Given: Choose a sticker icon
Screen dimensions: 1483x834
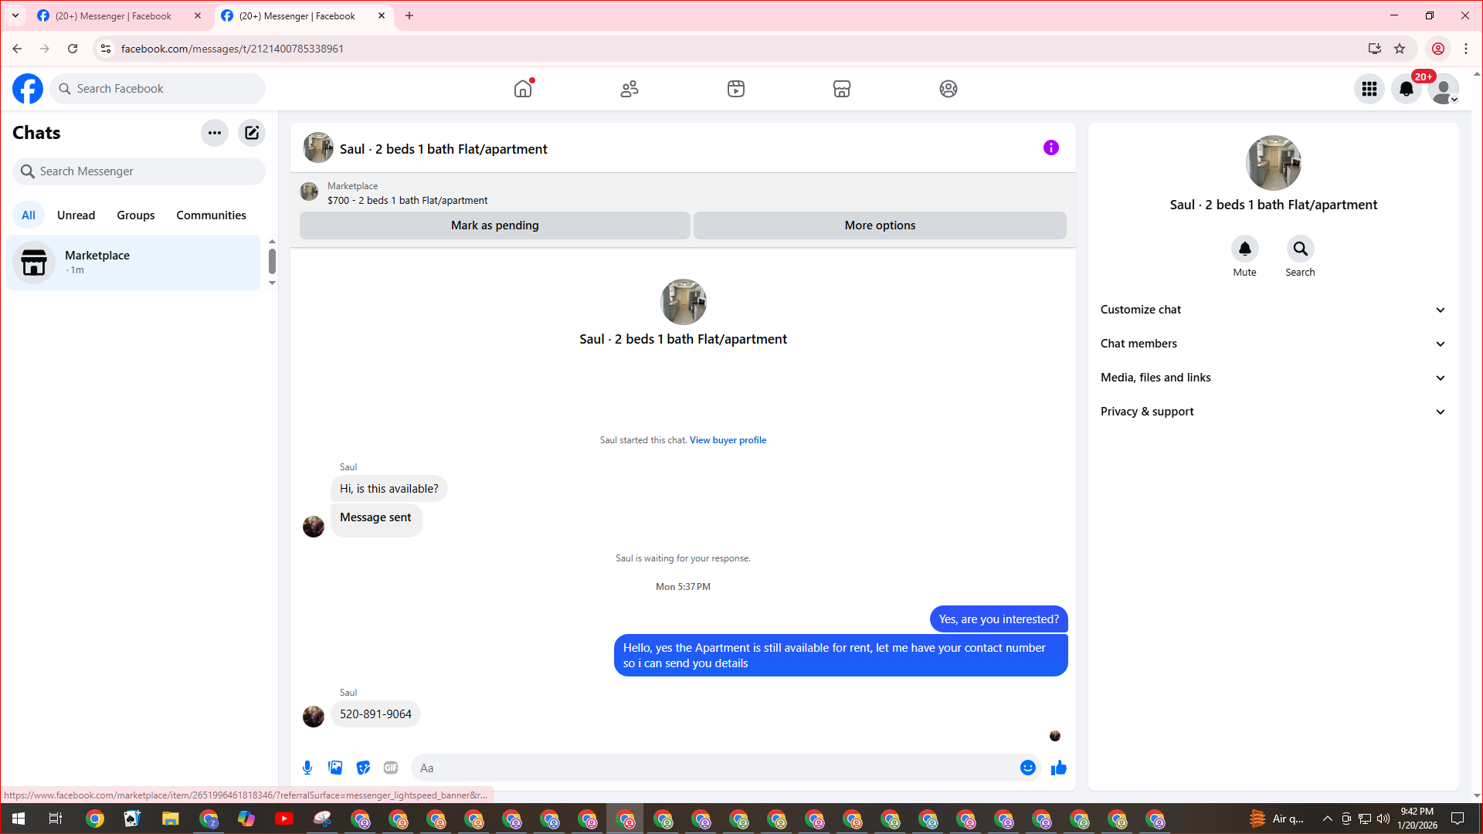Looking at the screenshot, I should (363, 768).
